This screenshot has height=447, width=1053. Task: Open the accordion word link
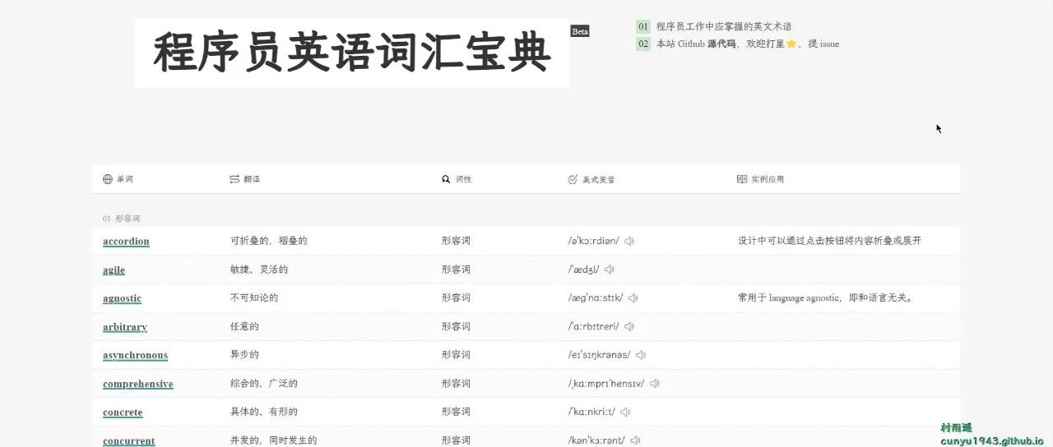(x=126, y=242)
